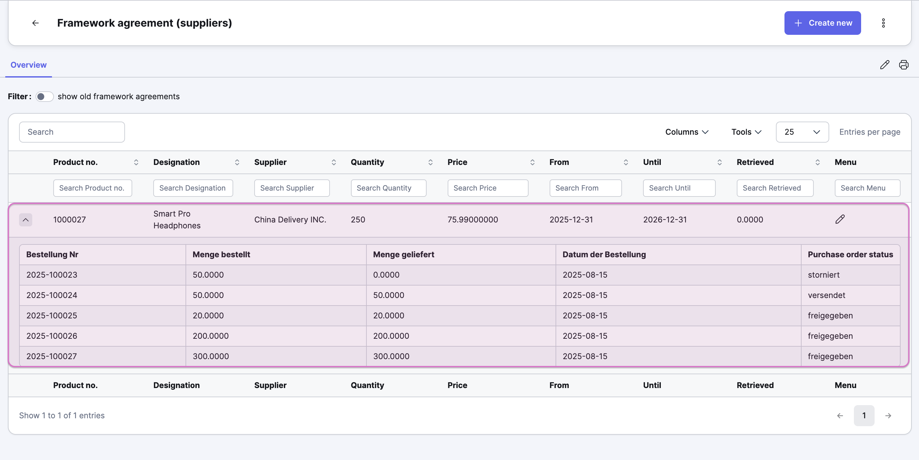919x460 pixels.
Task: Focus the main Search field
Action: pyautogui.click(x=72, y=132)
